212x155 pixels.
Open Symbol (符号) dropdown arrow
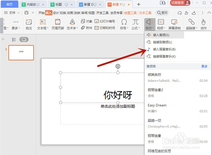tap(127, 28)
